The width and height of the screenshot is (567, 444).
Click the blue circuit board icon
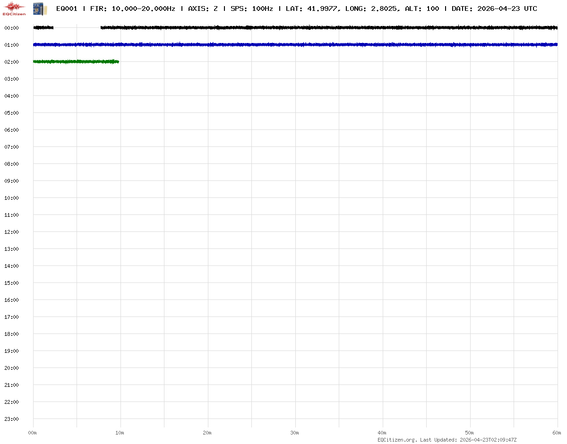pyautogui.click(x=40, y=8)
